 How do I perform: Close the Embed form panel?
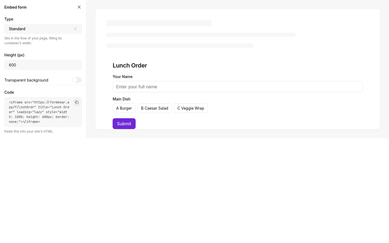(79, 7)
